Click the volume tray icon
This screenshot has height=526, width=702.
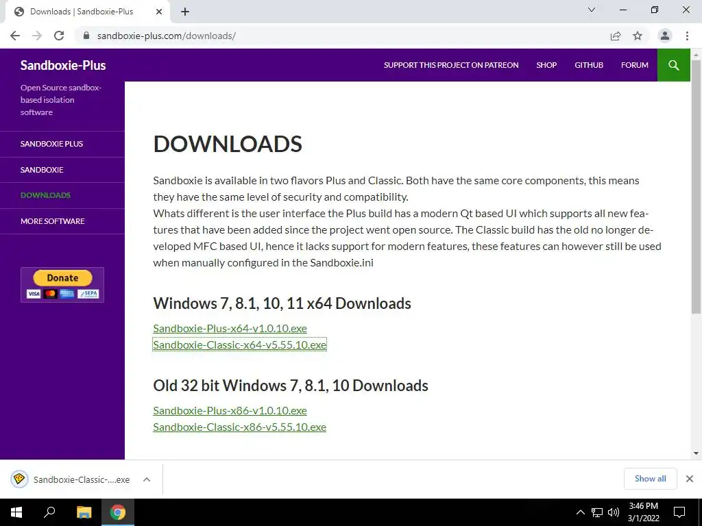[614, 512]
